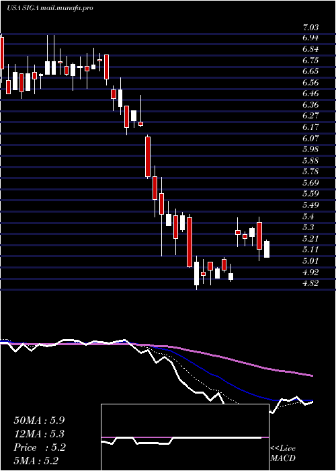The image size is (336, 471).
Task: Click the '12MA : 5.3' indicator text
Action: pyautogui.click(x=39, y=434)
